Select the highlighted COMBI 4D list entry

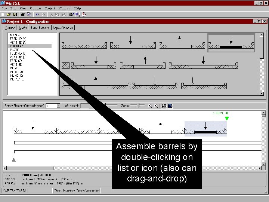coord(30,46)
